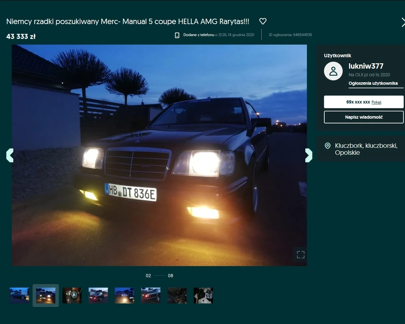Click the user avatar icon
The image size is (405, 324).
pos(333,71)
